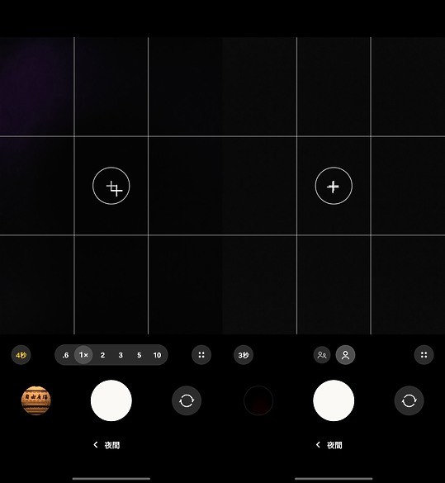Select 1× zoom level

pyautogui.click(x=83, y=355)
